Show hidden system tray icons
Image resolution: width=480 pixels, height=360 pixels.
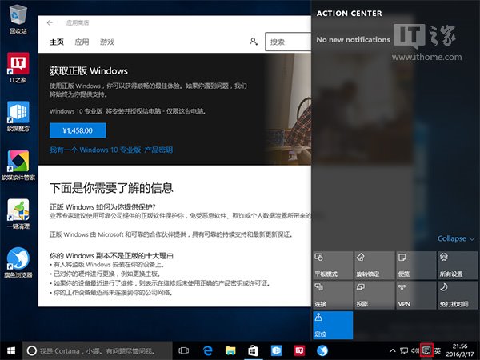(x=393, y=350)
